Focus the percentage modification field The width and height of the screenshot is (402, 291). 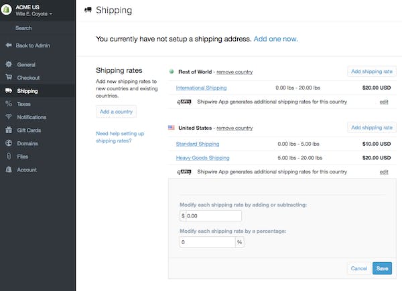tap(207, 242)
